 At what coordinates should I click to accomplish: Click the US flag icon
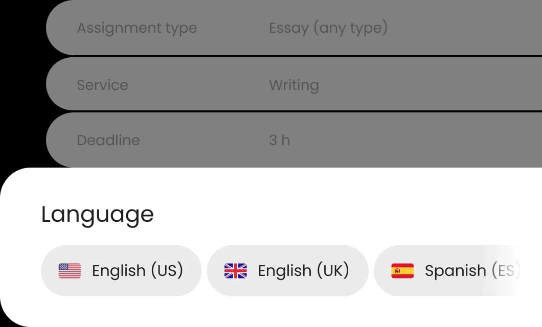tap(70, 271)
